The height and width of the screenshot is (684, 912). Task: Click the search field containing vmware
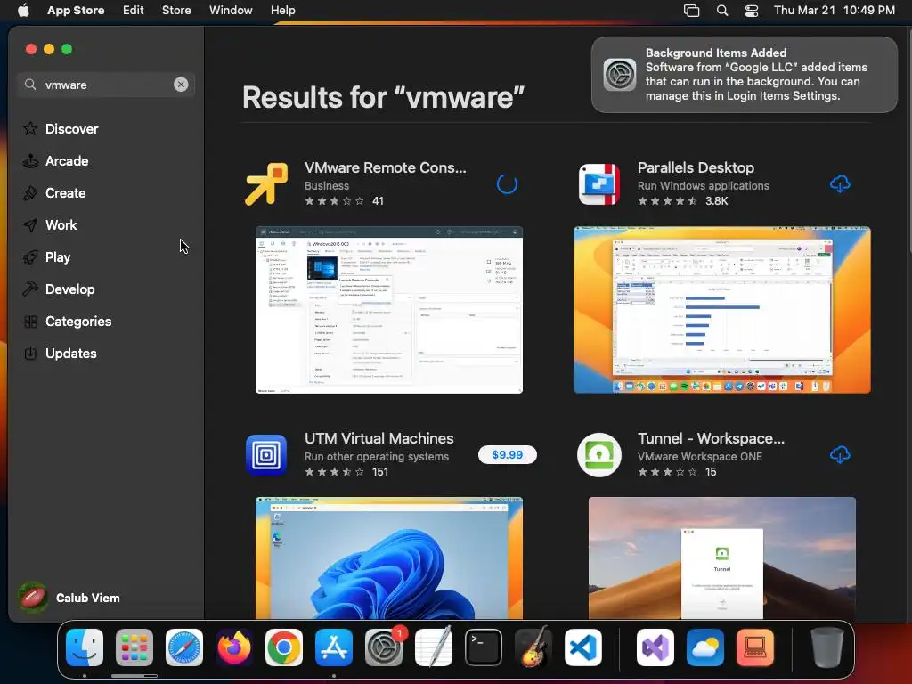(x=105, y=85)
